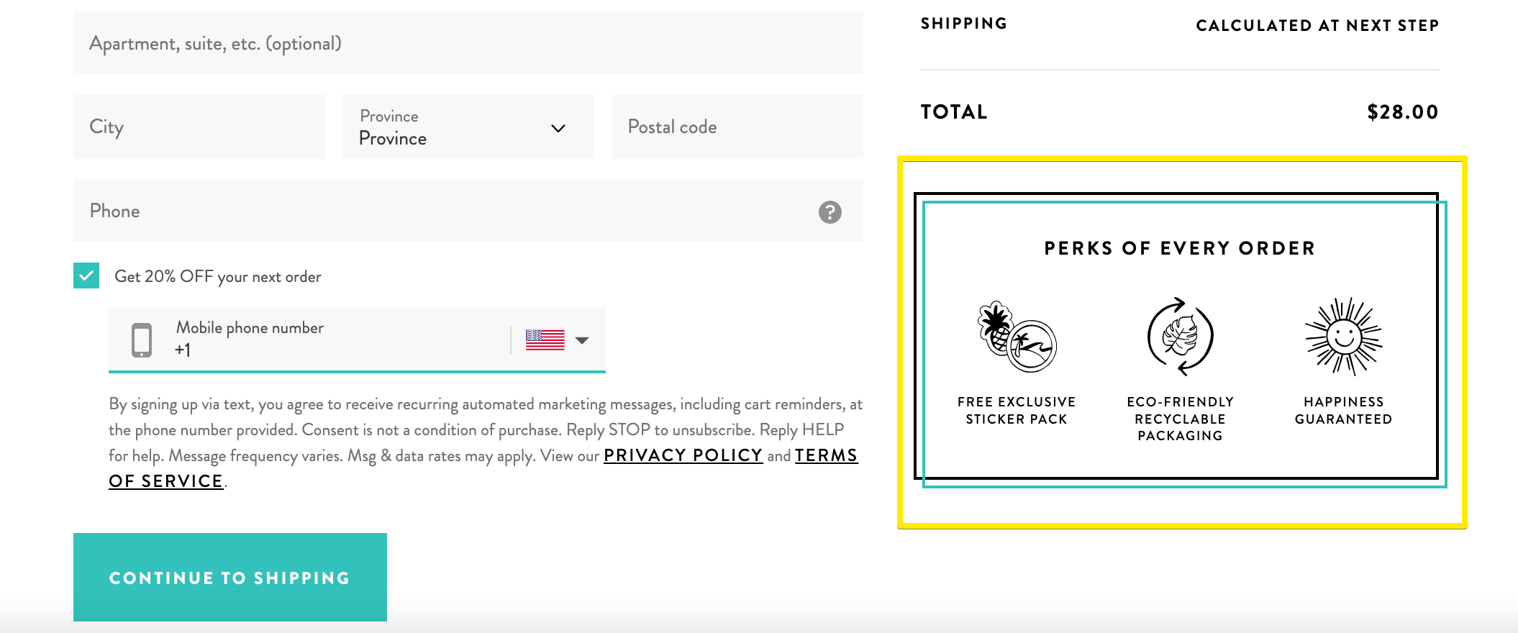The height and width of the screenshot is (633, 1518).
Task: Open the Privacy Policy link
Action: click(x=683, y=455)
